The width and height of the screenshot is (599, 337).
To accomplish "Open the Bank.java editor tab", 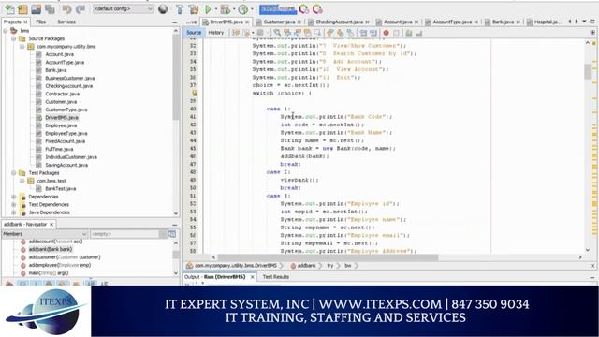I will click(x=503, y=22).
